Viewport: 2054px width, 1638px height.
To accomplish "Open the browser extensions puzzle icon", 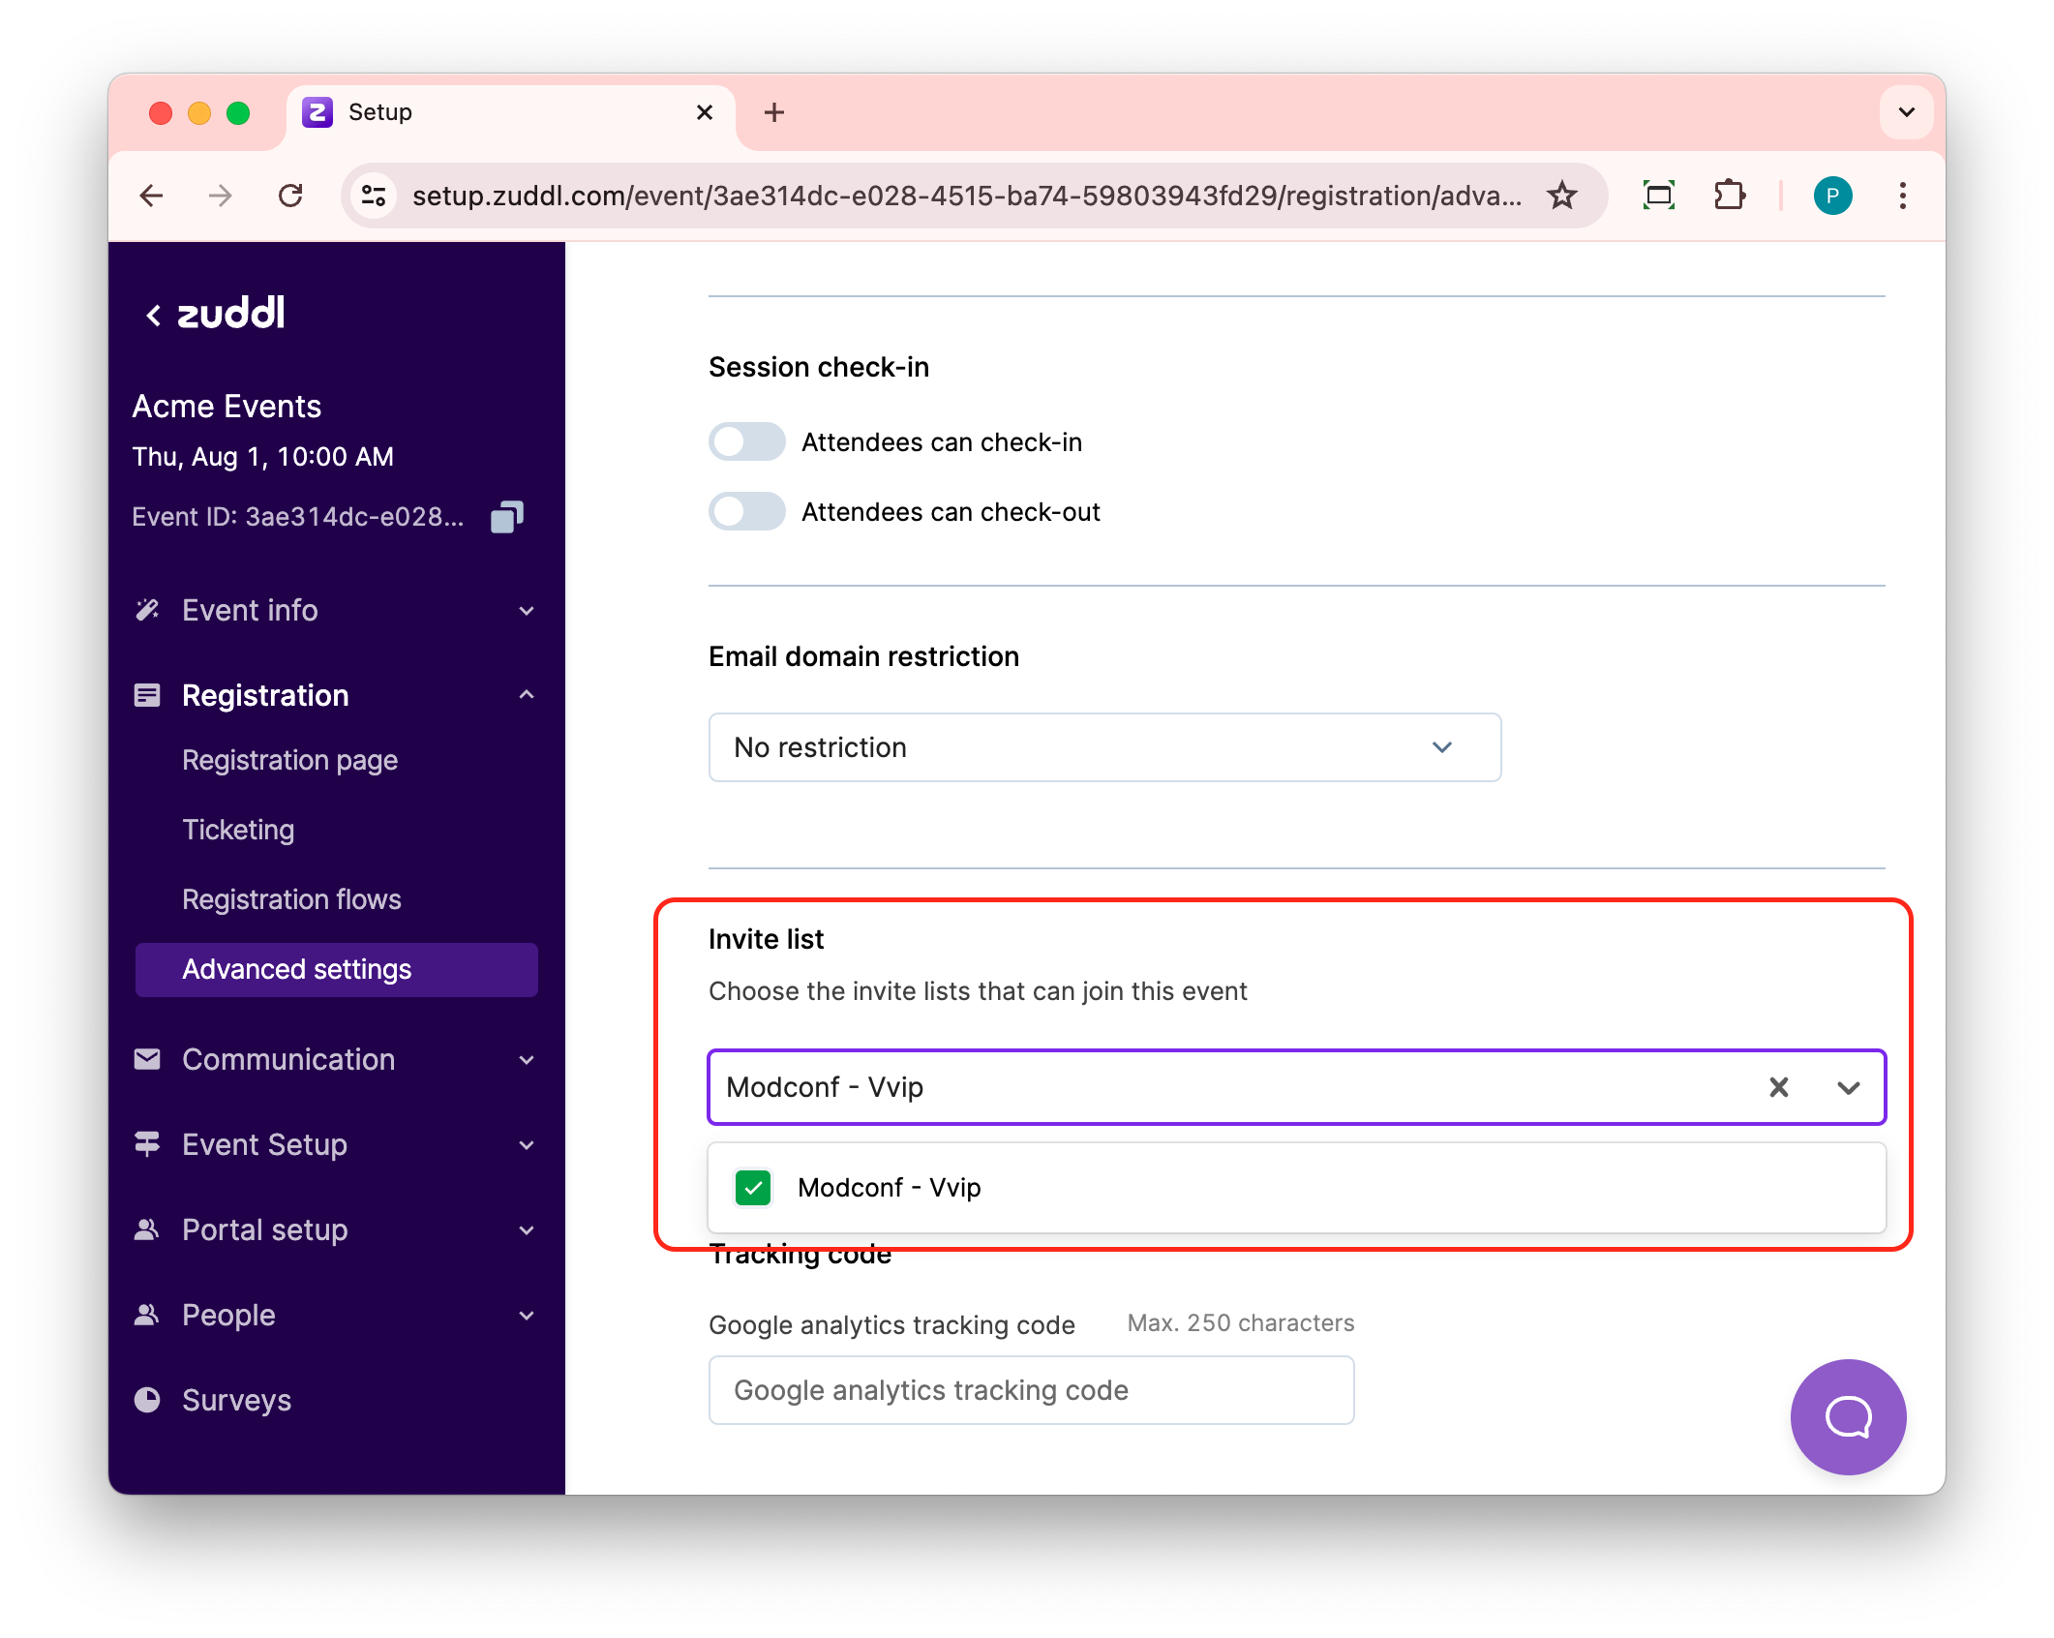I will point(1729,196).
